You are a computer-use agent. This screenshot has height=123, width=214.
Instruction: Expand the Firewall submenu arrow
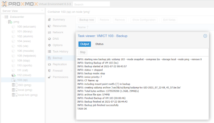click(x=71, y=71)
